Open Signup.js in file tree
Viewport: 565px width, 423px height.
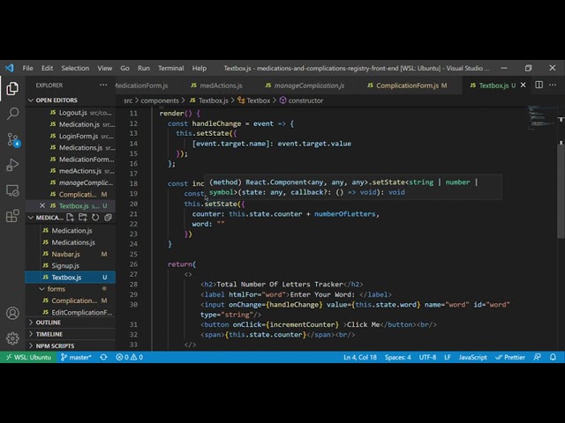71,265
